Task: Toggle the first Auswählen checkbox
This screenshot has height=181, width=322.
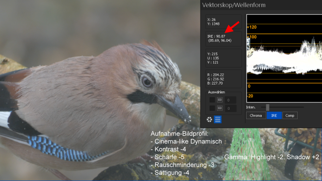Action: click(212, 100)
